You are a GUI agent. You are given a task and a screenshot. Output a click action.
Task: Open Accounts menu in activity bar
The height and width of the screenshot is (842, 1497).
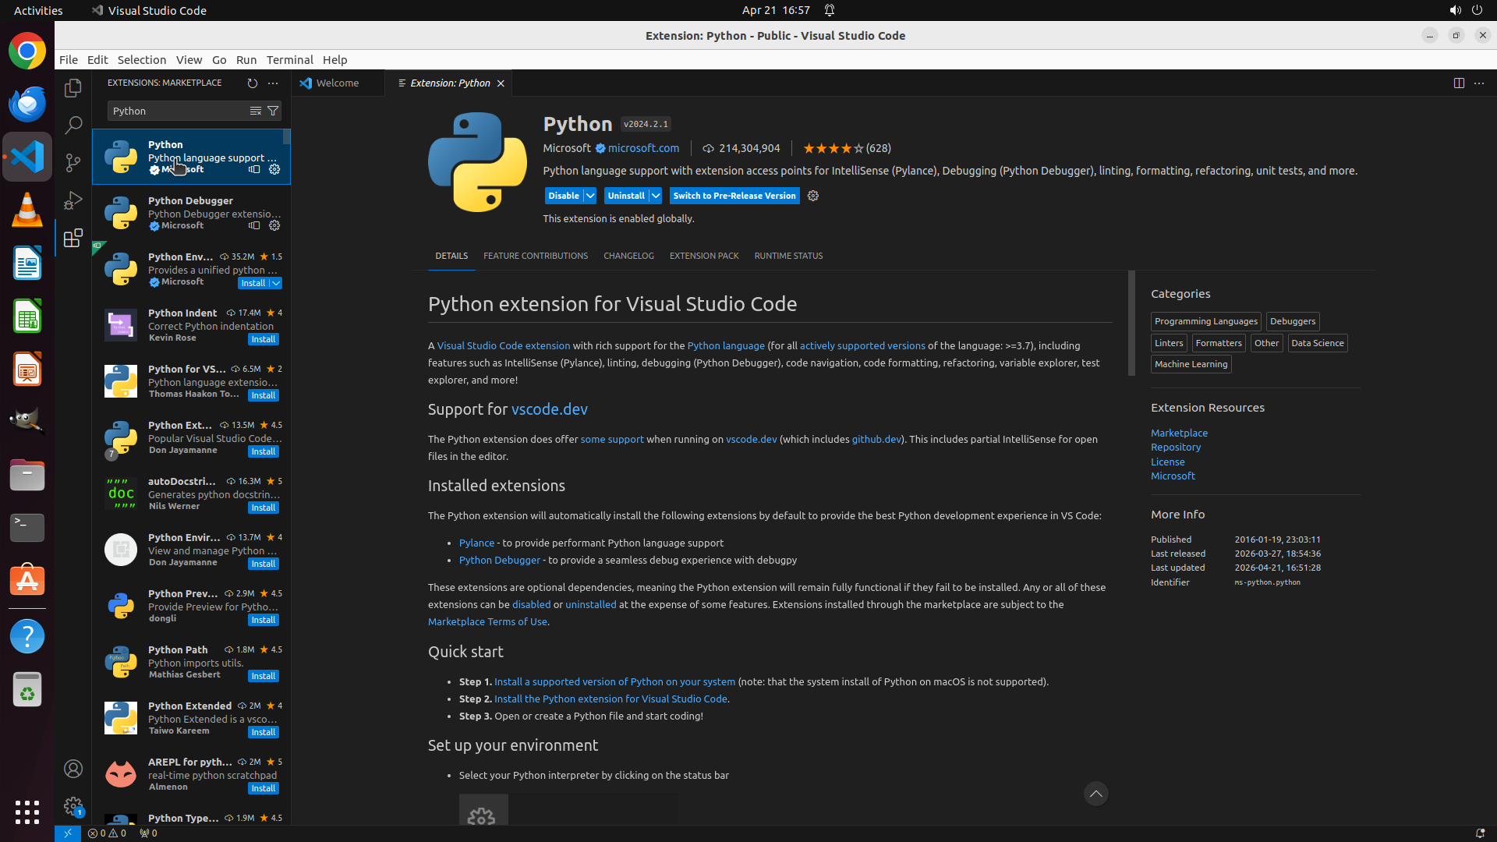pos(73,769)
